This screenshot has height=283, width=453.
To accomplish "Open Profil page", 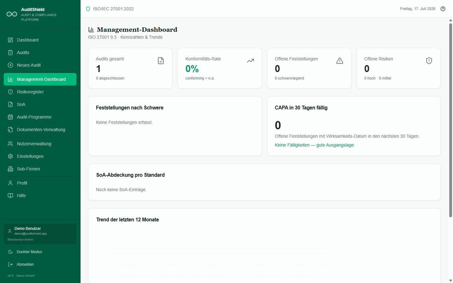I will click(x=40, y=183).
